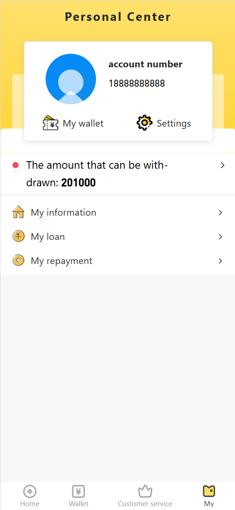Click the account number 18888888888

click(137, 83)
